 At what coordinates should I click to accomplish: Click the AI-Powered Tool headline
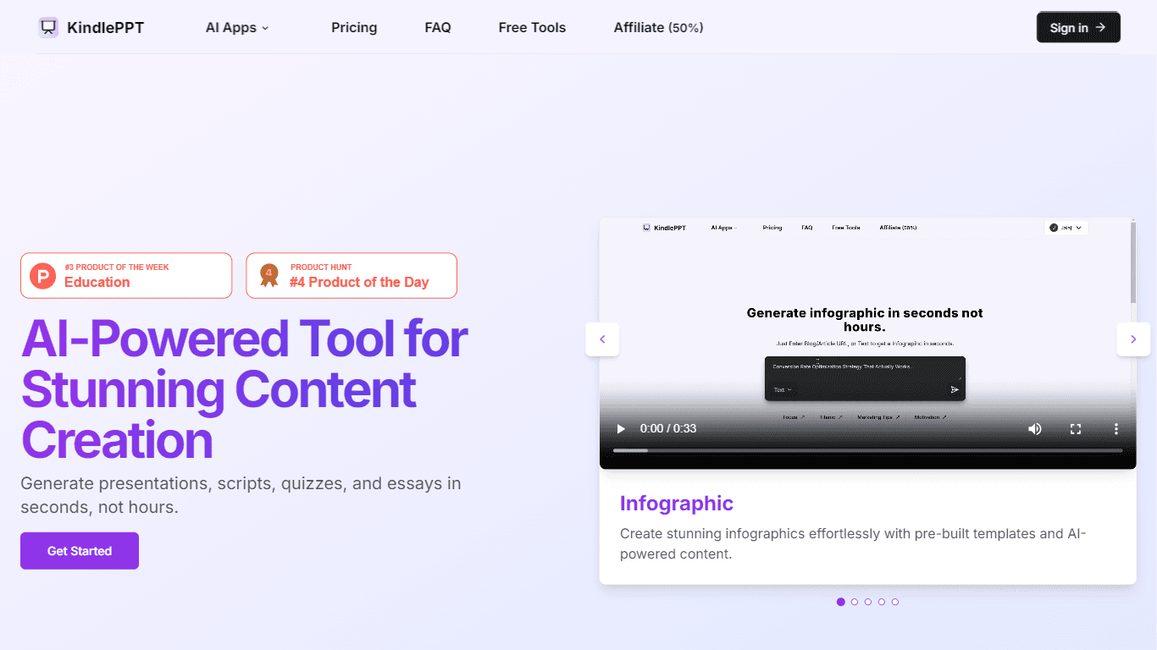244,389
